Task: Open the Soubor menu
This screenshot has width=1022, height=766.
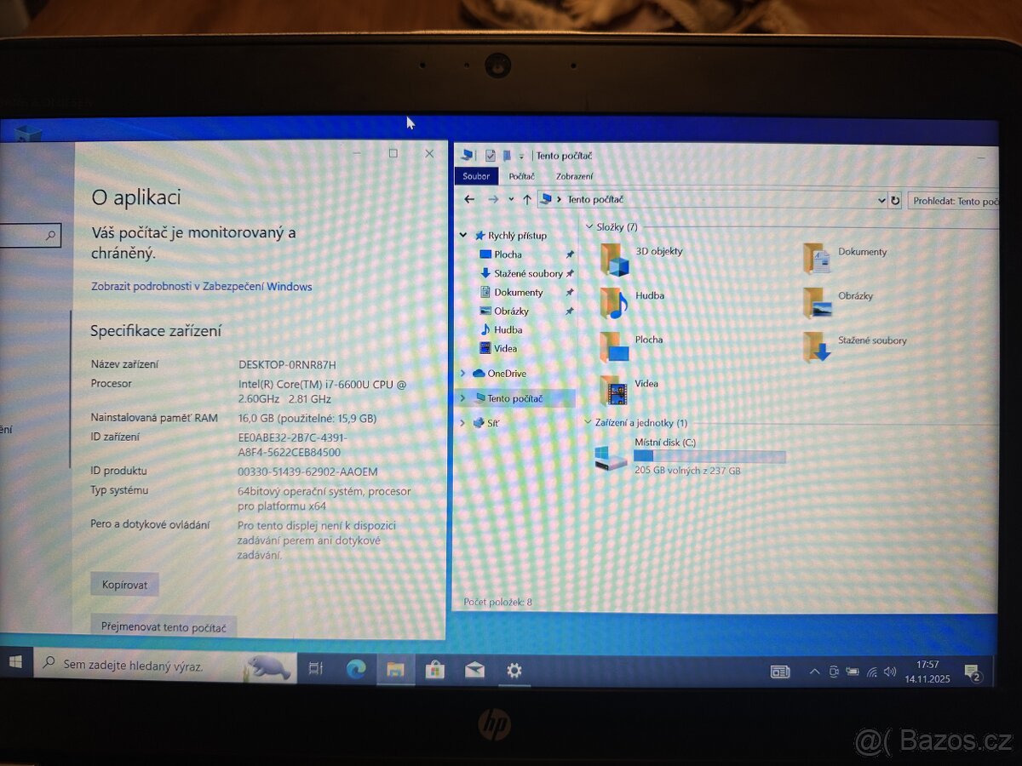Action: [476, 176]
